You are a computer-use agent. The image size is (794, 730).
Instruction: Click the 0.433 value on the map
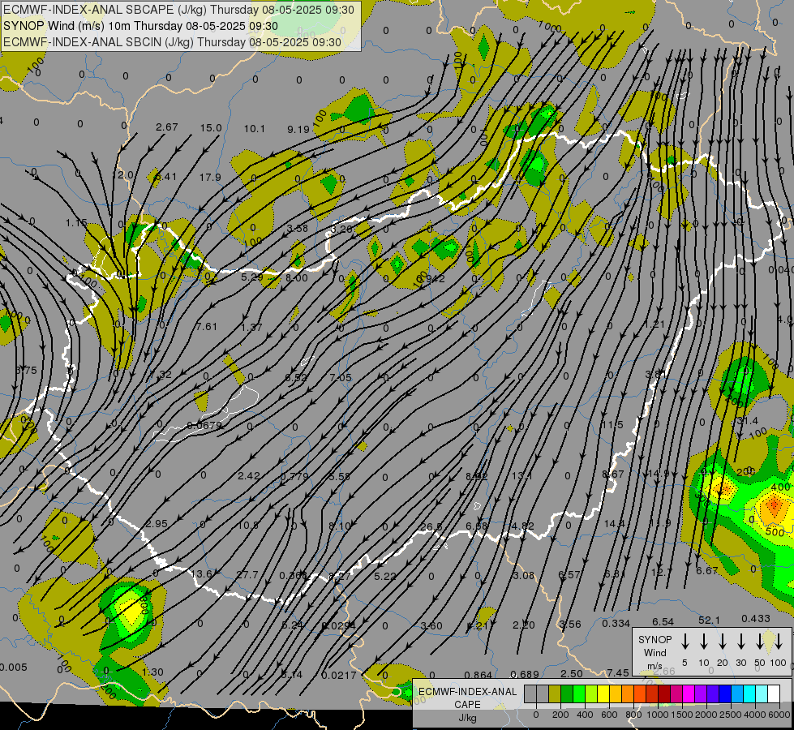(756, 619)
